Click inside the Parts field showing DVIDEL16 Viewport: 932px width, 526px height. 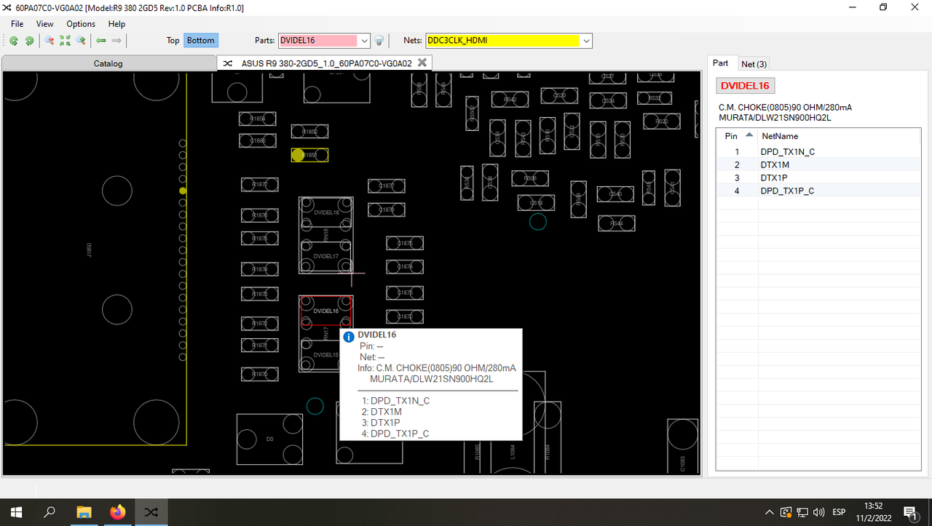point(318,41)
